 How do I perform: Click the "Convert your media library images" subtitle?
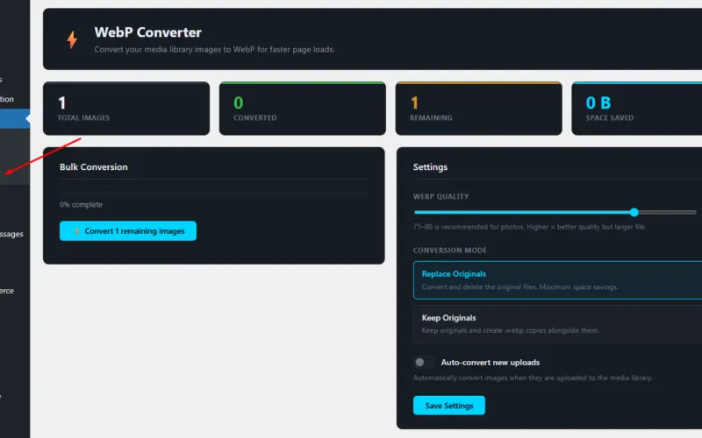(214, 49)
